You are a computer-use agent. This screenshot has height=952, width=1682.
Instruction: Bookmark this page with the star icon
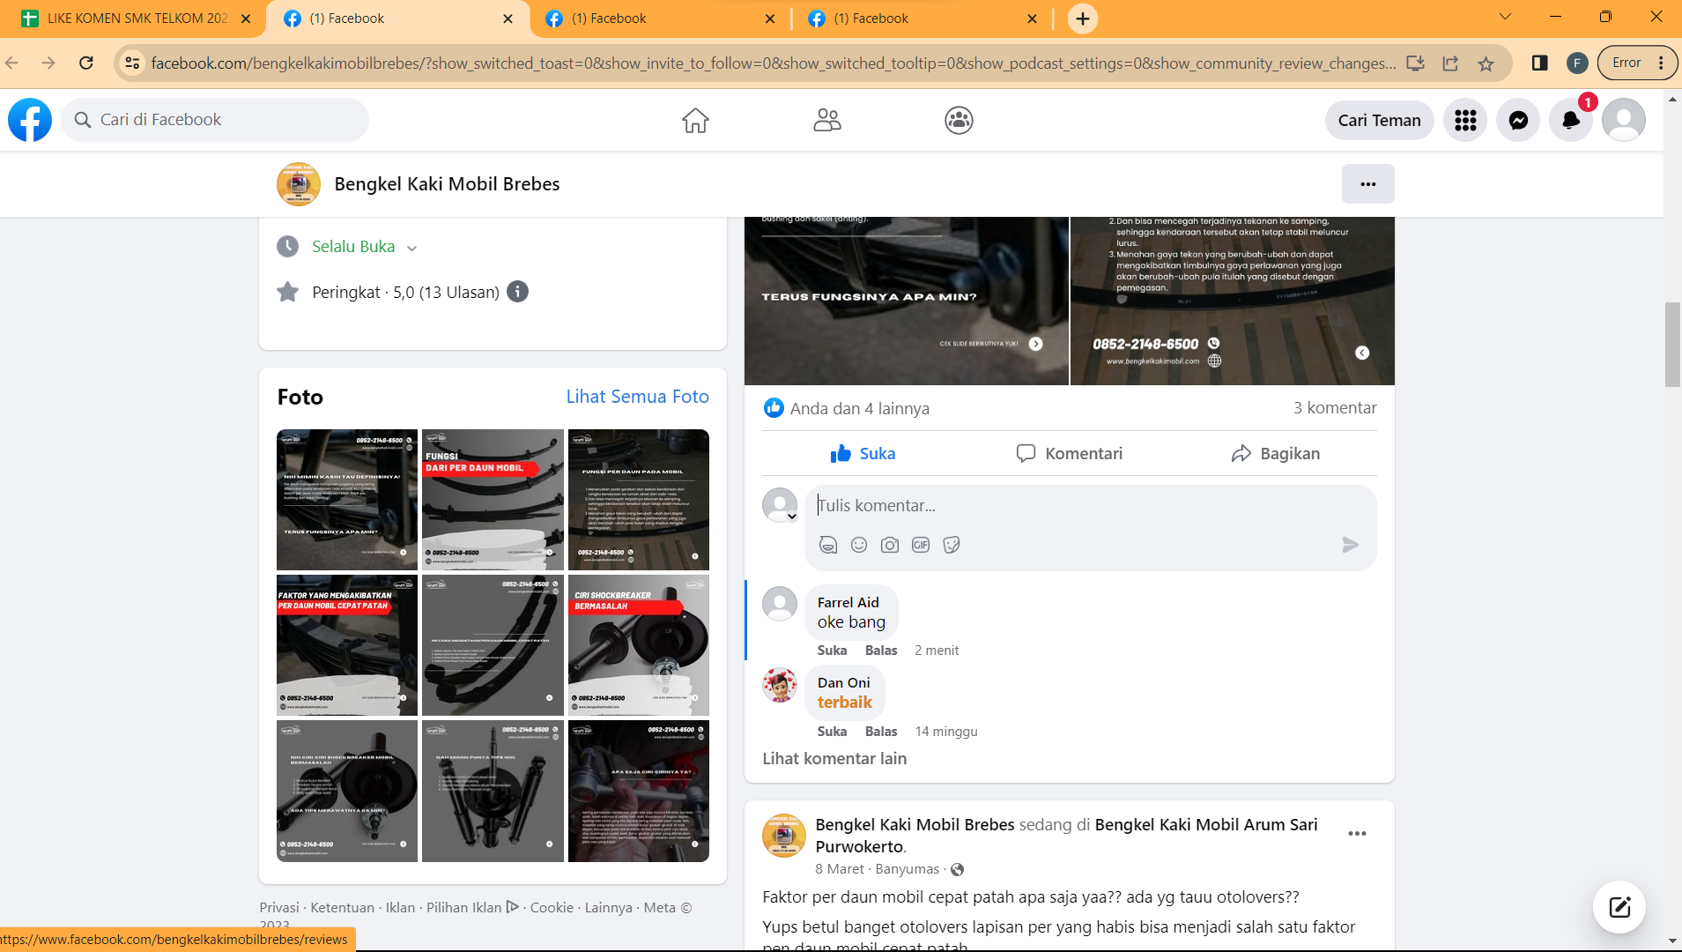click(x=1486, y=63)
